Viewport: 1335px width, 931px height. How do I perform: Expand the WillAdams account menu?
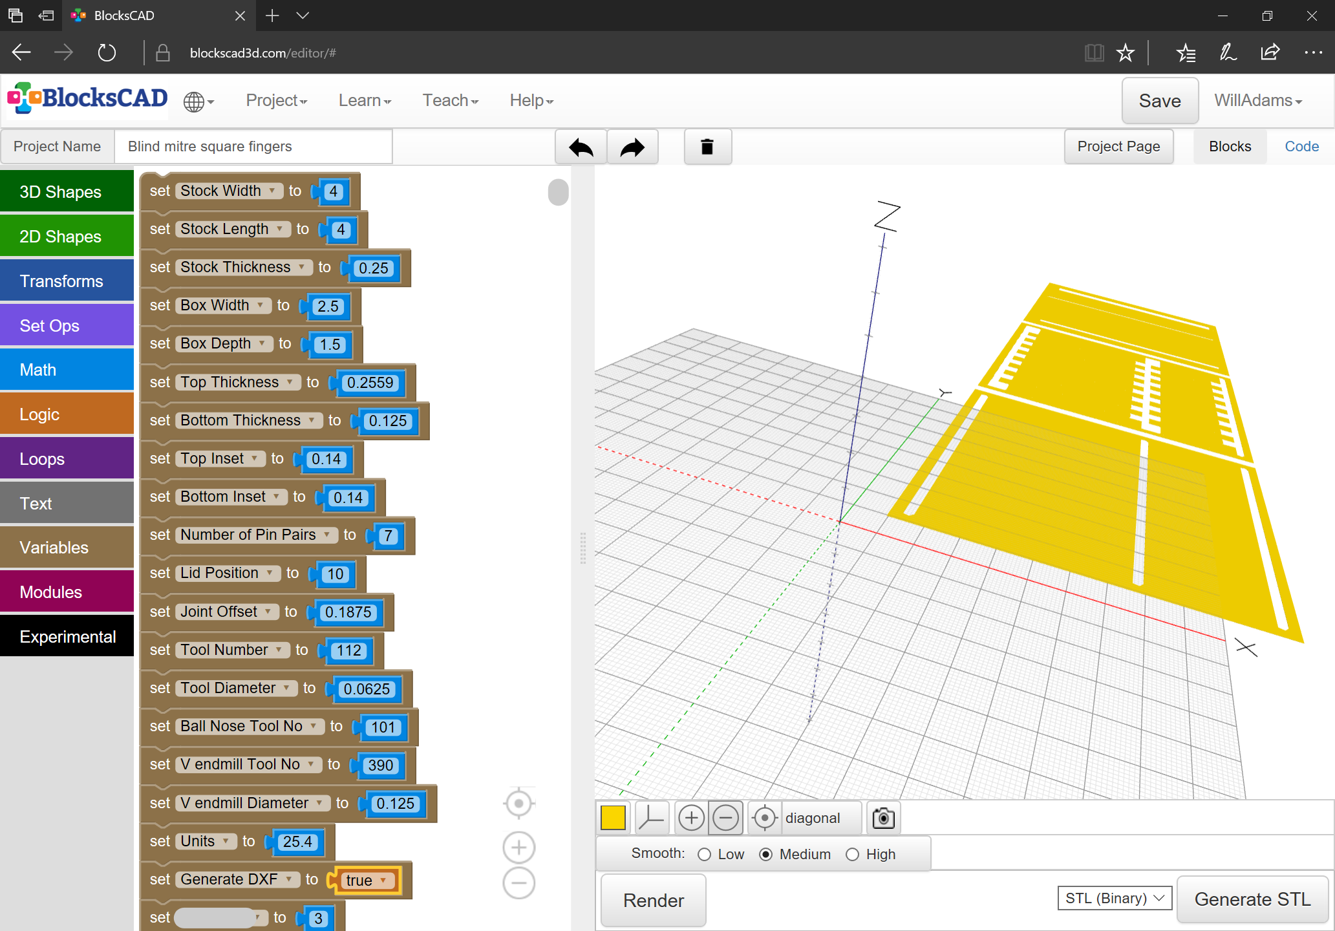pos(1258,101)
